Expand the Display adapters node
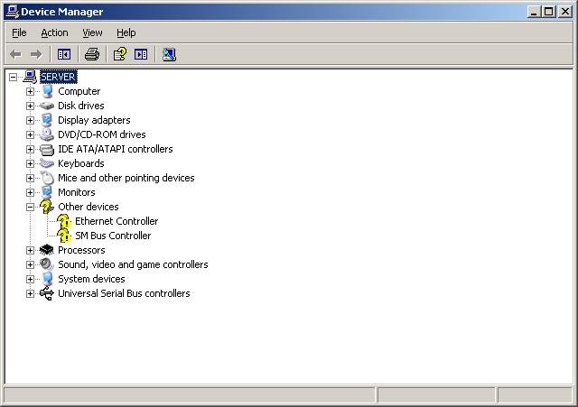 coord(30,120)
